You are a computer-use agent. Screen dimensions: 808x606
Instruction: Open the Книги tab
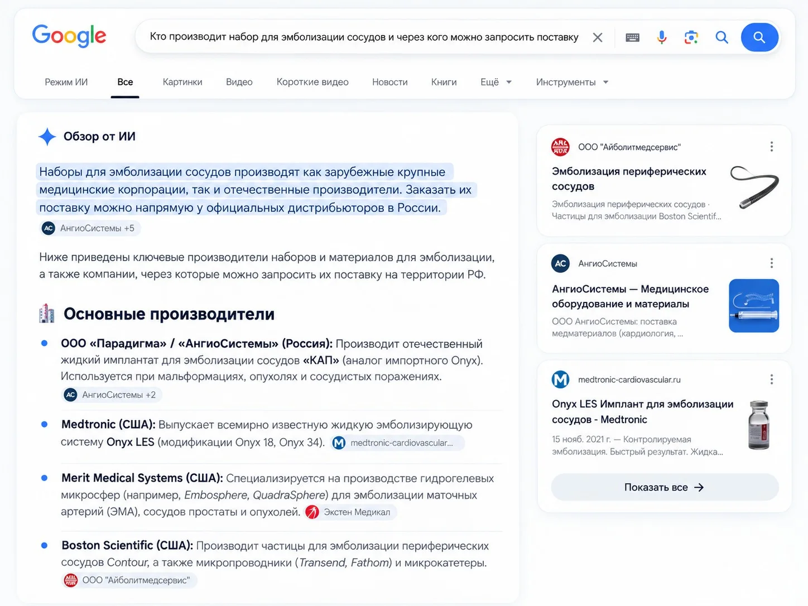click(x=444, y=82)
